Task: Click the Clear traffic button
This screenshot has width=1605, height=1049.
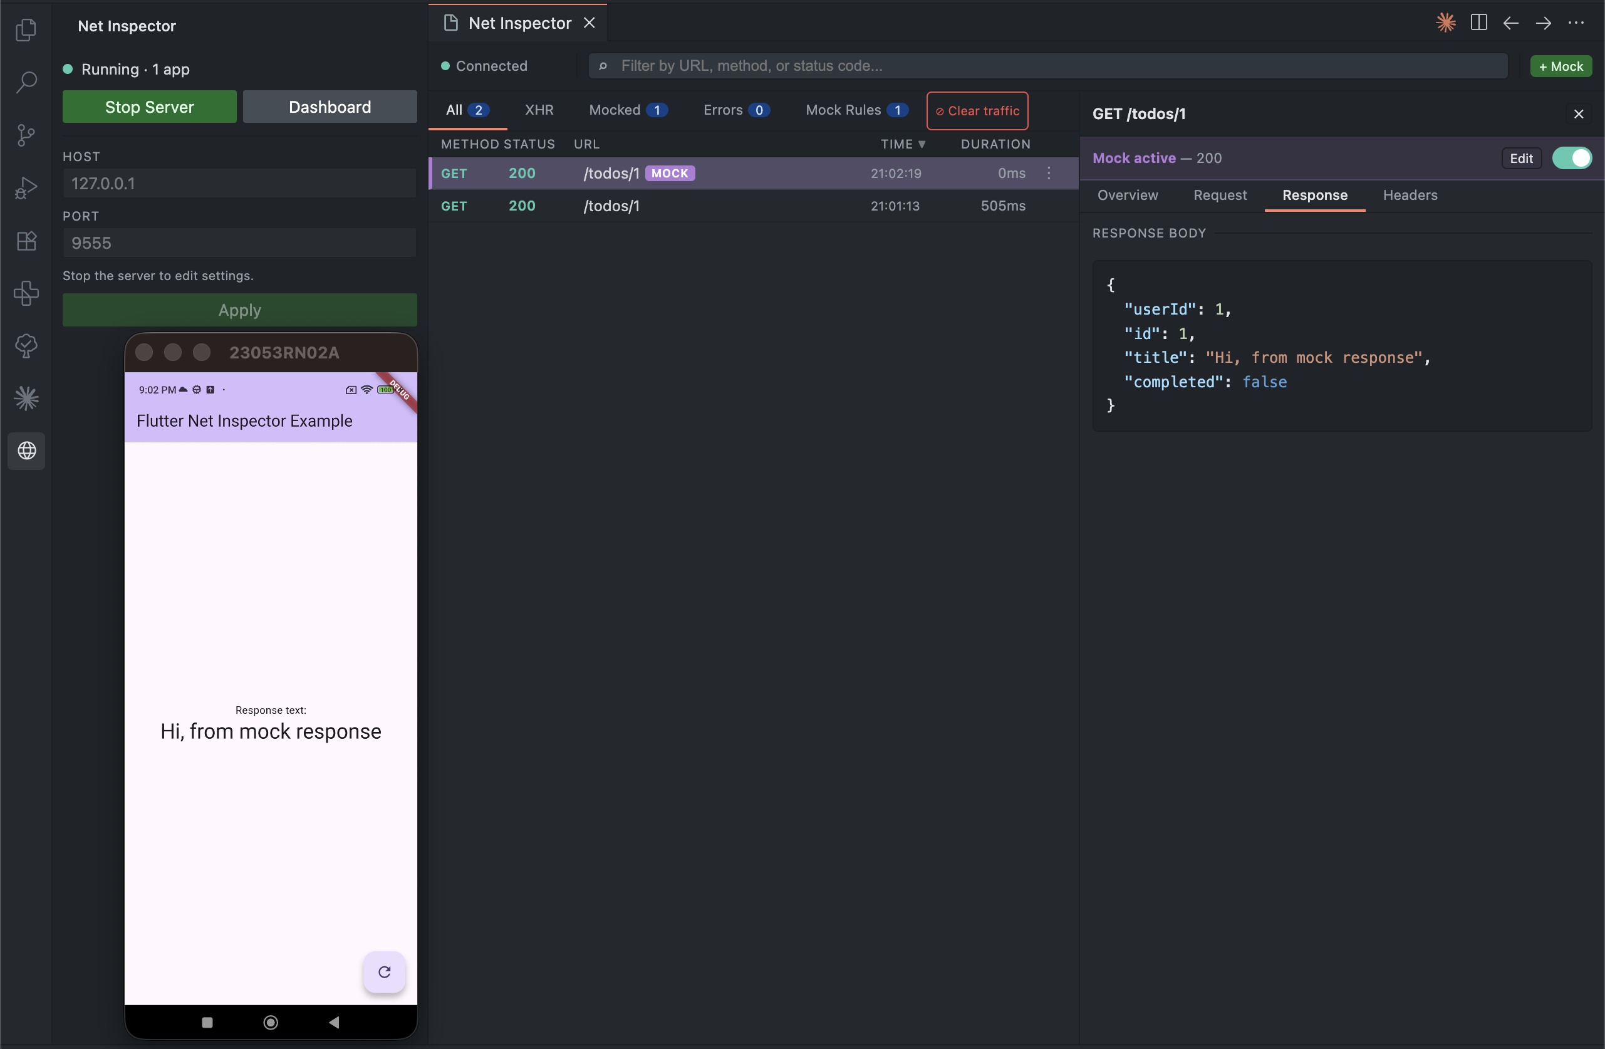Action: tap(977, 111)
